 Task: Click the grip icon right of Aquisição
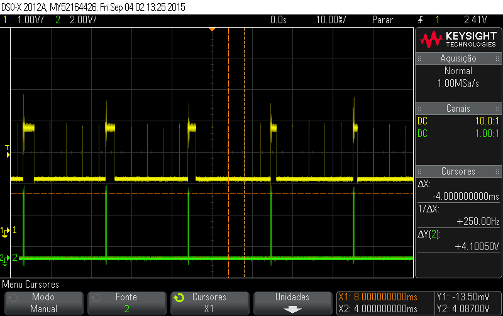pyautogui.click(x=497, y=58)
